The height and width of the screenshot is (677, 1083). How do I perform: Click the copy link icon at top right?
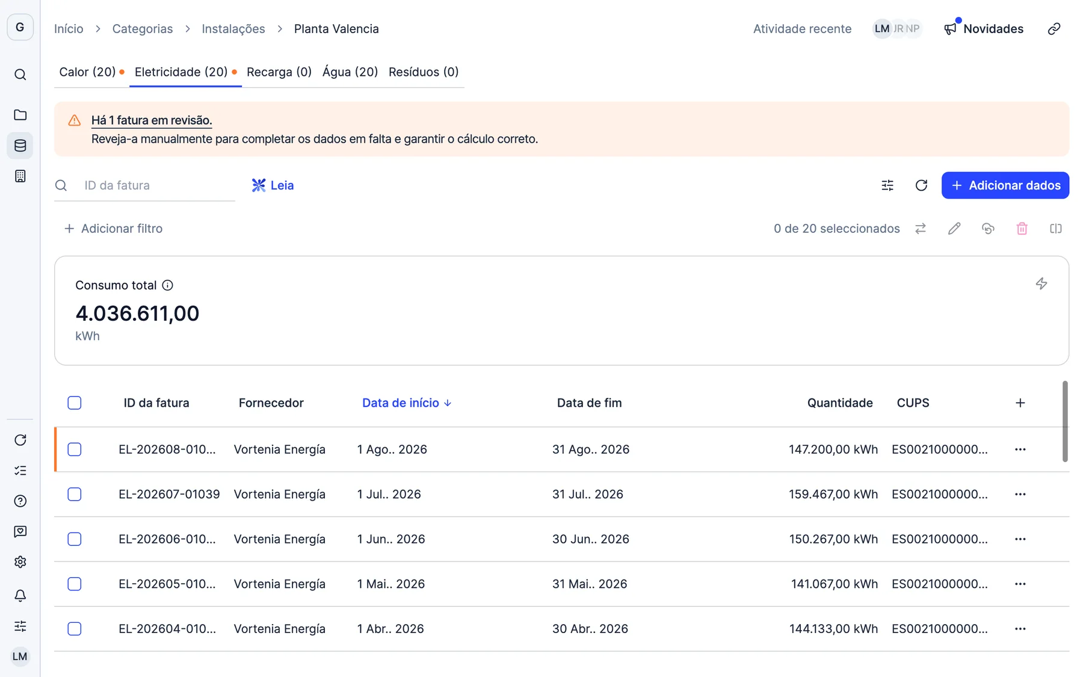1054,29
